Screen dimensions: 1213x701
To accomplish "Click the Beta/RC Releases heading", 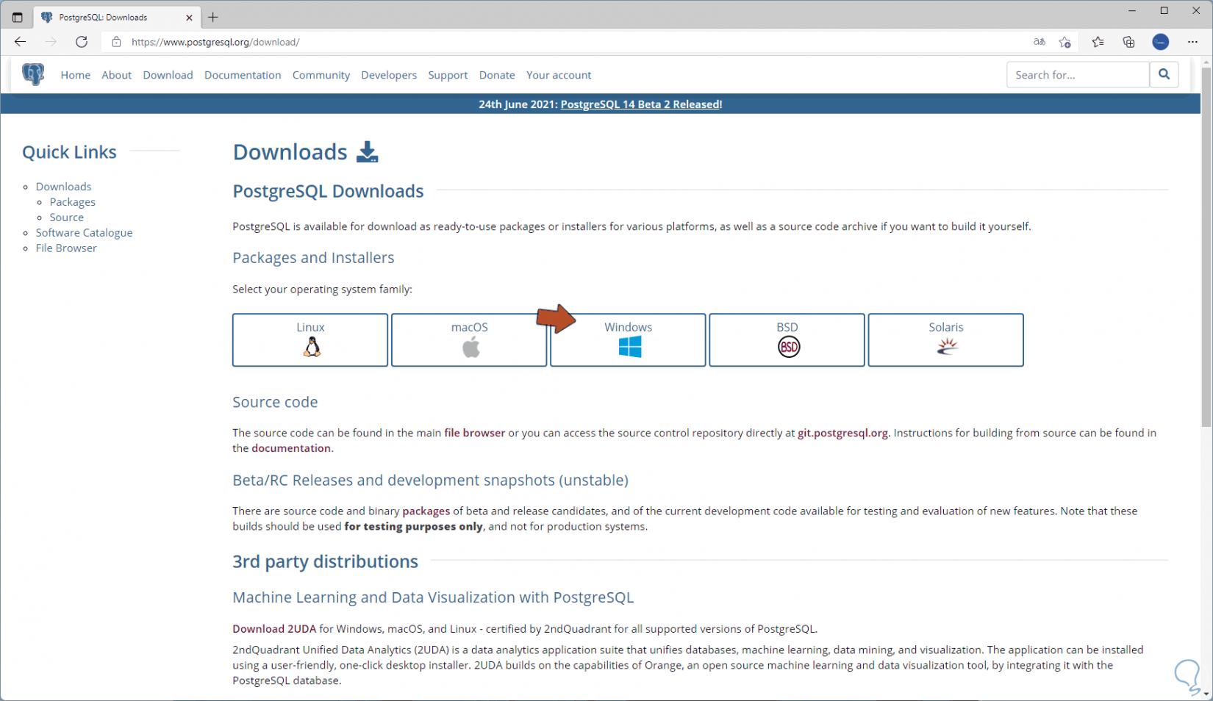I will coord(430,480).
